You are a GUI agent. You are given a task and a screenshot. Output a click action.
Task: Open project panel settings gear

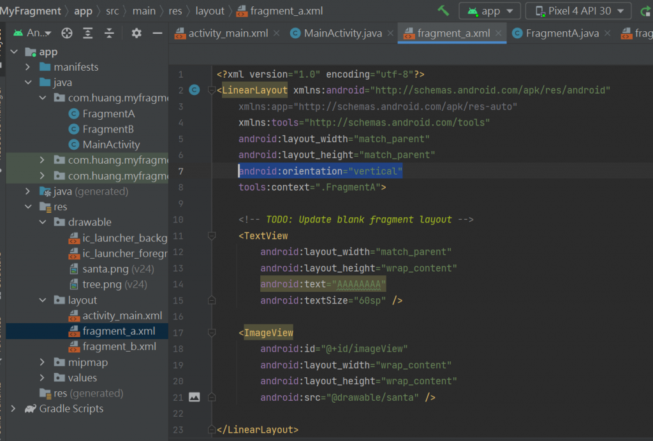[x=136, y=33]
